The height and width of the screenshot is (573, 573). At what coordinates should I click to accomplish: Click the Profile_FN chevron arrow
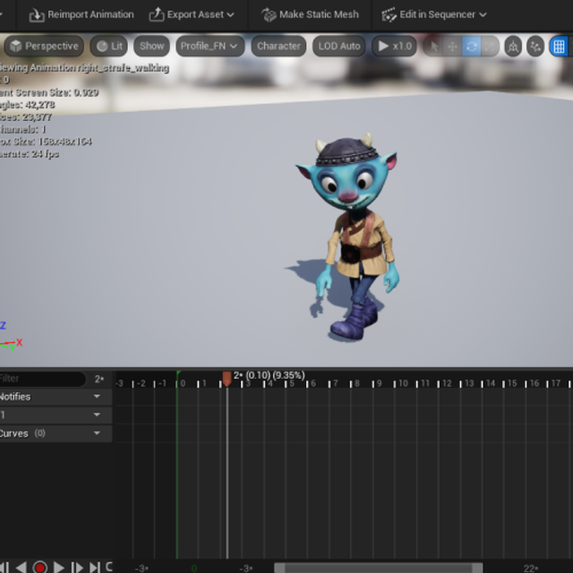pyautogui.click(x=234, y=47)
